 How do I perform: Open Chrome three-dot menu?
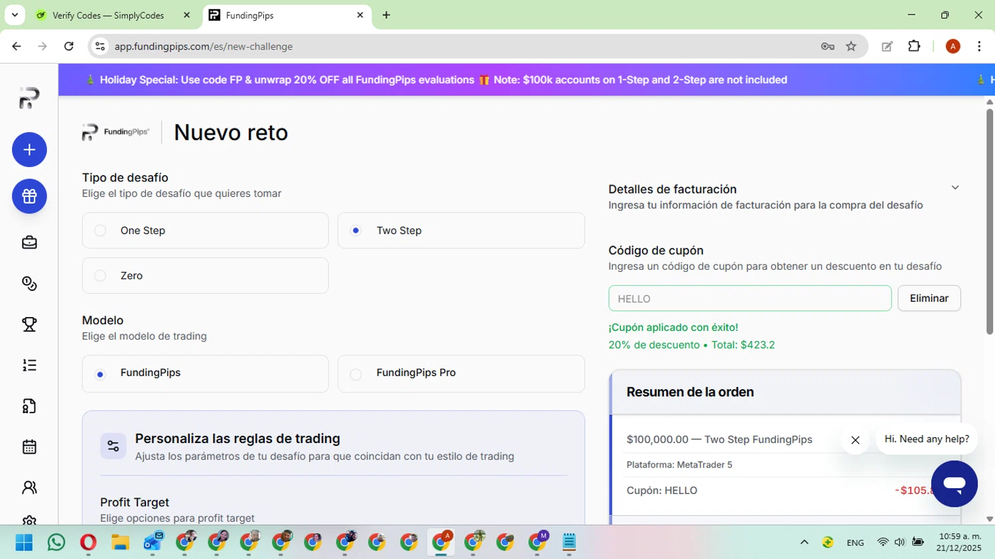(979, 46)
